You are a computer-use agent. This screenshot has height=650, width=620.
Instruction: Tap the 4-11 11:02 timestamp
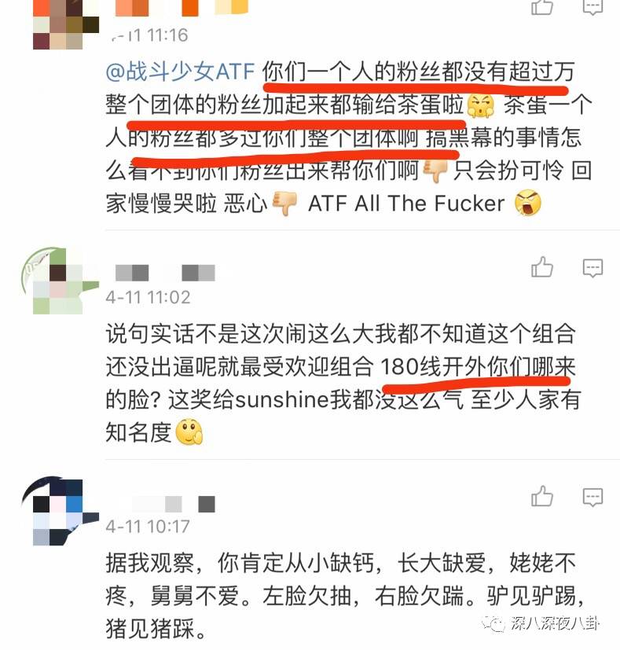(148, 297)
